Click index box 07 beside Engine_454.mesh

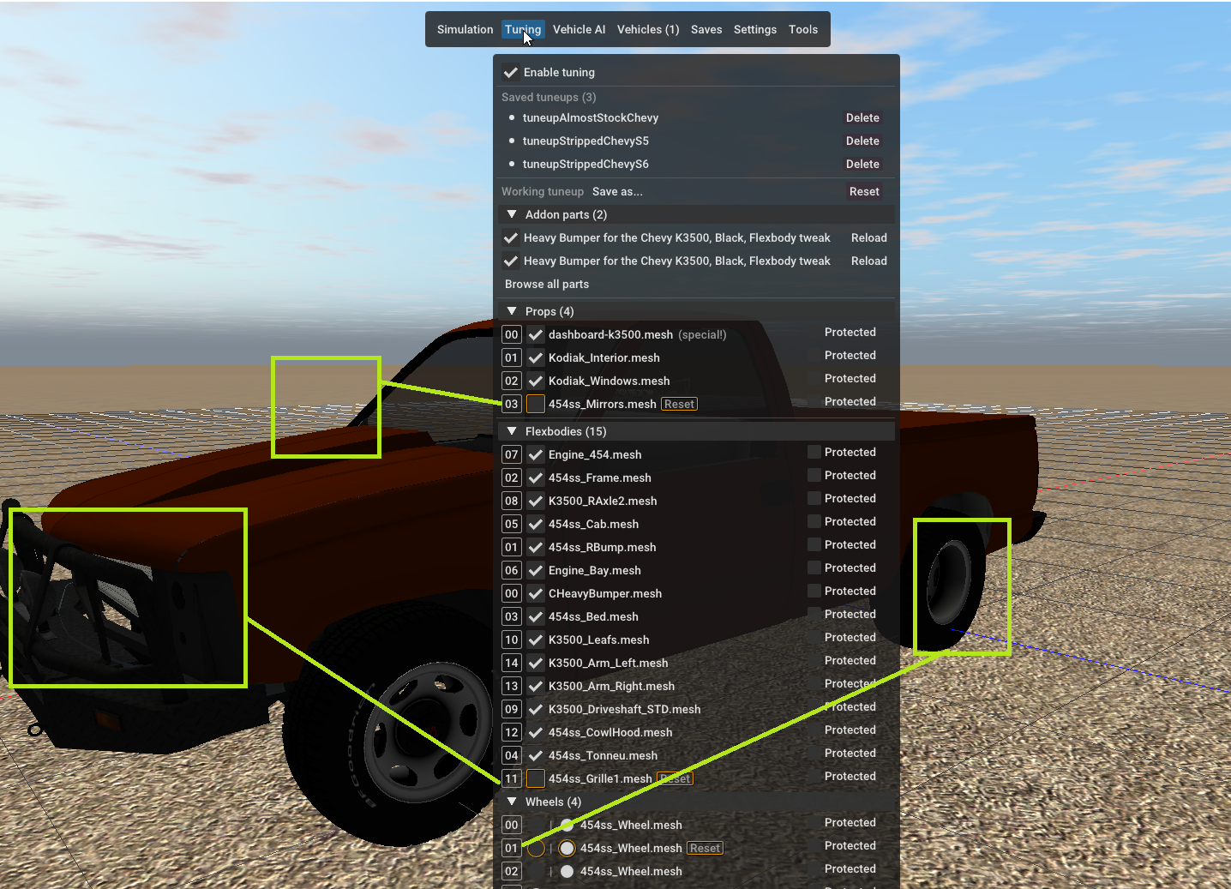[x=512, y=455]
